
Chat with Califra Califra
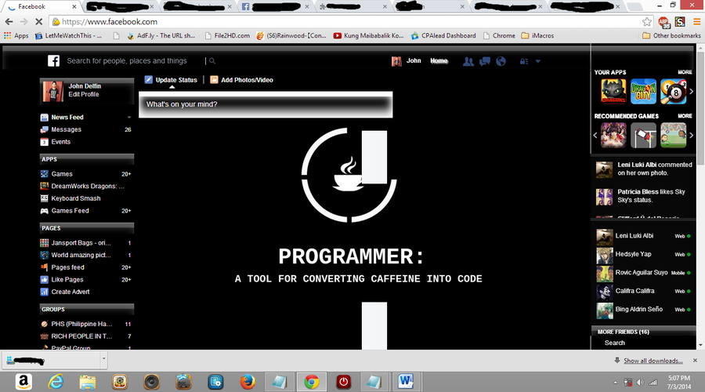tap(643, 291)
